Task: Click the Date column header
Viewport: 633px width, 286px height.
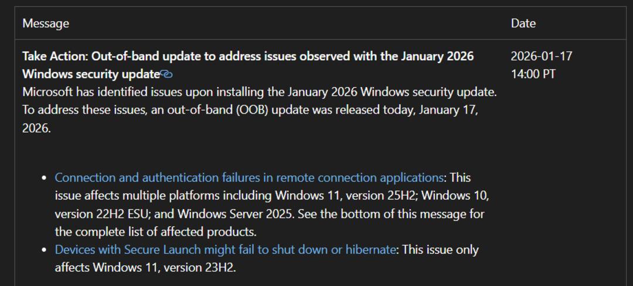Action: click(x=523, y=23)
